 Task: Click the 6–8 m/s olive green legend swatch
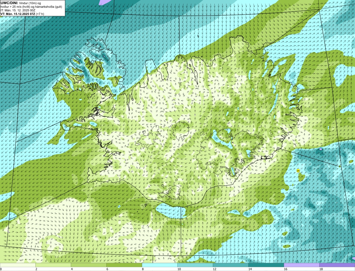click(124, 265)
